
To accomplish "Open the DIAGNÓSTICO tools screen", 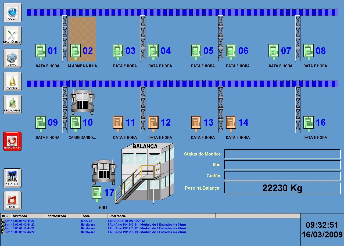I will (x=12, y=35).
